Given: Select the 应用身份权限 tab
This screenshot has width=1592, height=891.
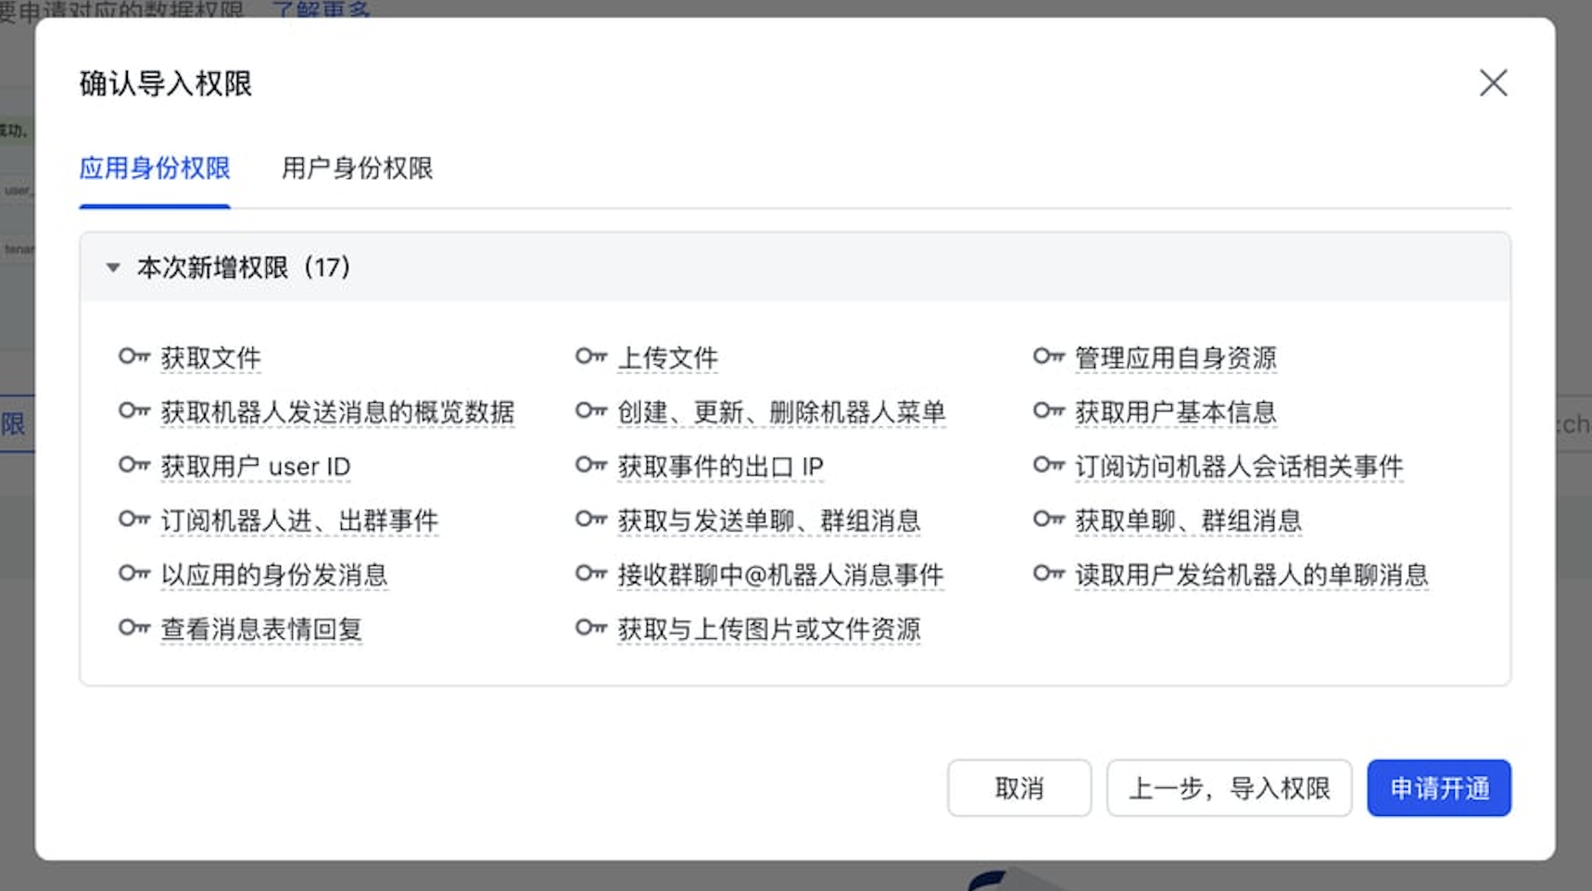Looking at the screenshot, I should click(x=155, y=169).
